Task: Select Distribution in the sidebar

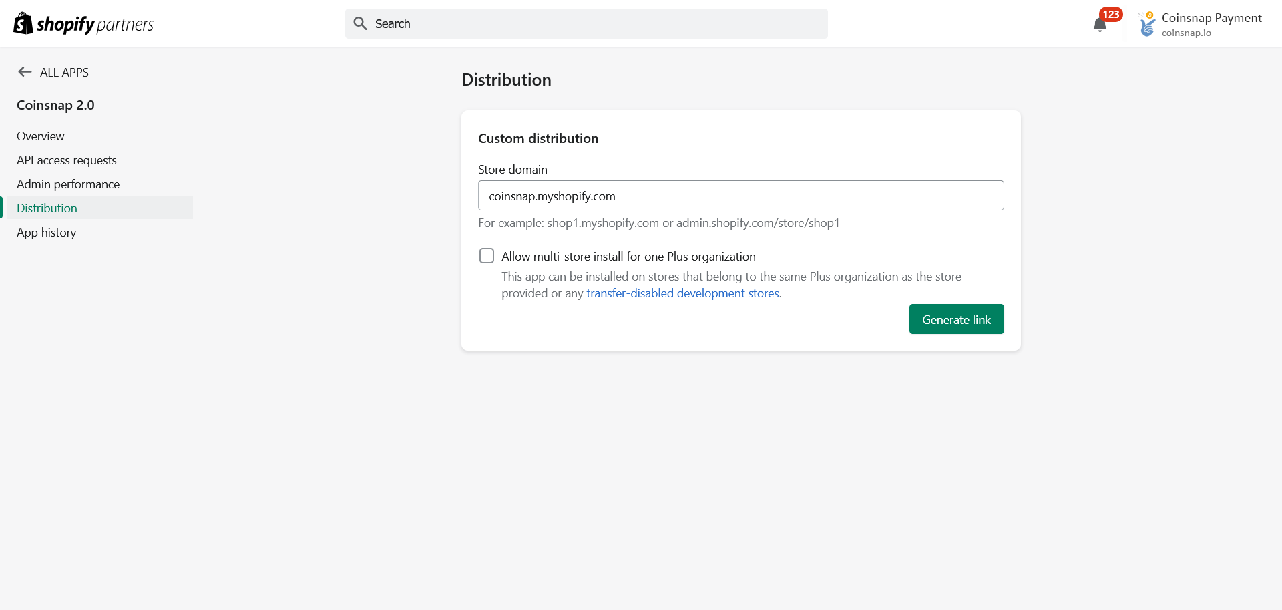Action: 47,208
